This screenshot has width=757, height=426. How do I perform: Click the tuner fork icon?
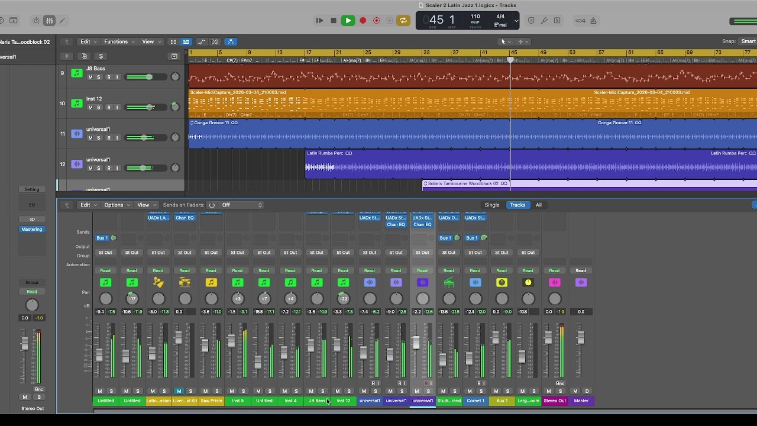544,21
